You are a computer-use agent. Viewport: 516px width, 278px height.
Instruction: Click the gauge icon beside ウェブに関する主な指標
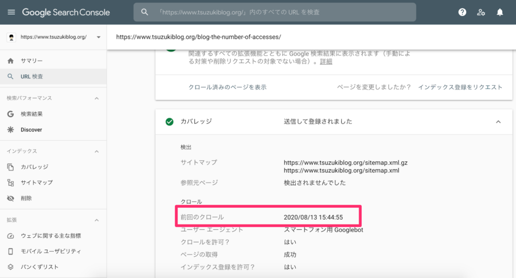point(10,236)
